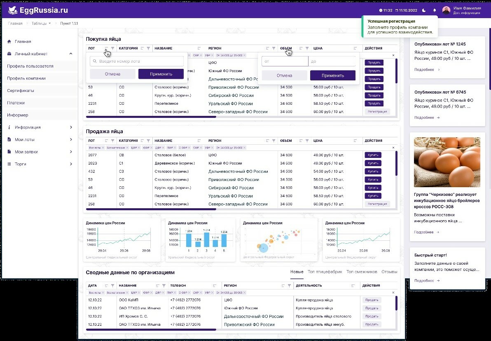This screenshot has height=341, width=491.
Task: Clear all filters in Продажа яйца table
Action: [x=393, y=148]
